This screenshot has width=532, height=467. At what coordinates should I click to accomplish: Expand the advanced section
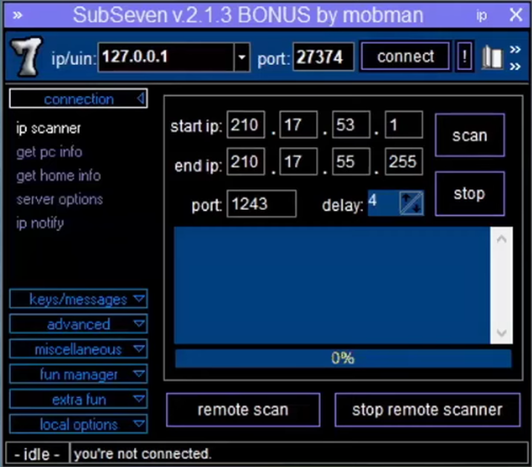tap(79, 324)
